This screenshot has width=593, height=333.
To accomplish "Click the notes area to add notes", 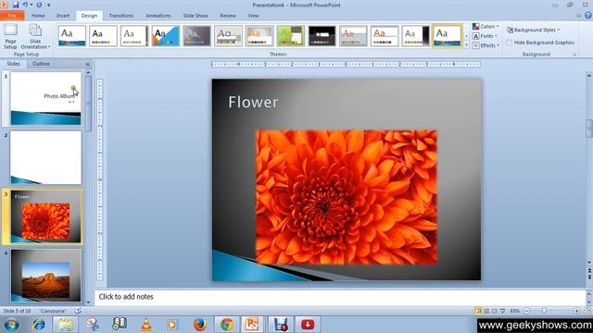I will 340,297.
